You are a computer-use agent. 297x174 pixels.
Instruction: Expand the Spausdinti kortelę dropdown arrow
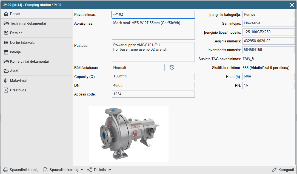[82, 170]
